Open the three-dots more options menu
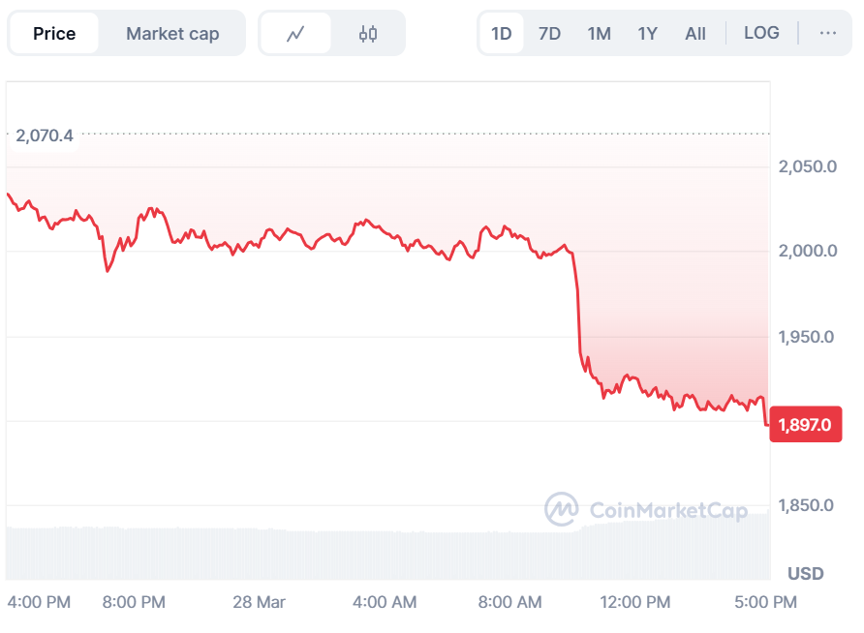The height and width of the screenshot is (633, 864). [827, 33]
